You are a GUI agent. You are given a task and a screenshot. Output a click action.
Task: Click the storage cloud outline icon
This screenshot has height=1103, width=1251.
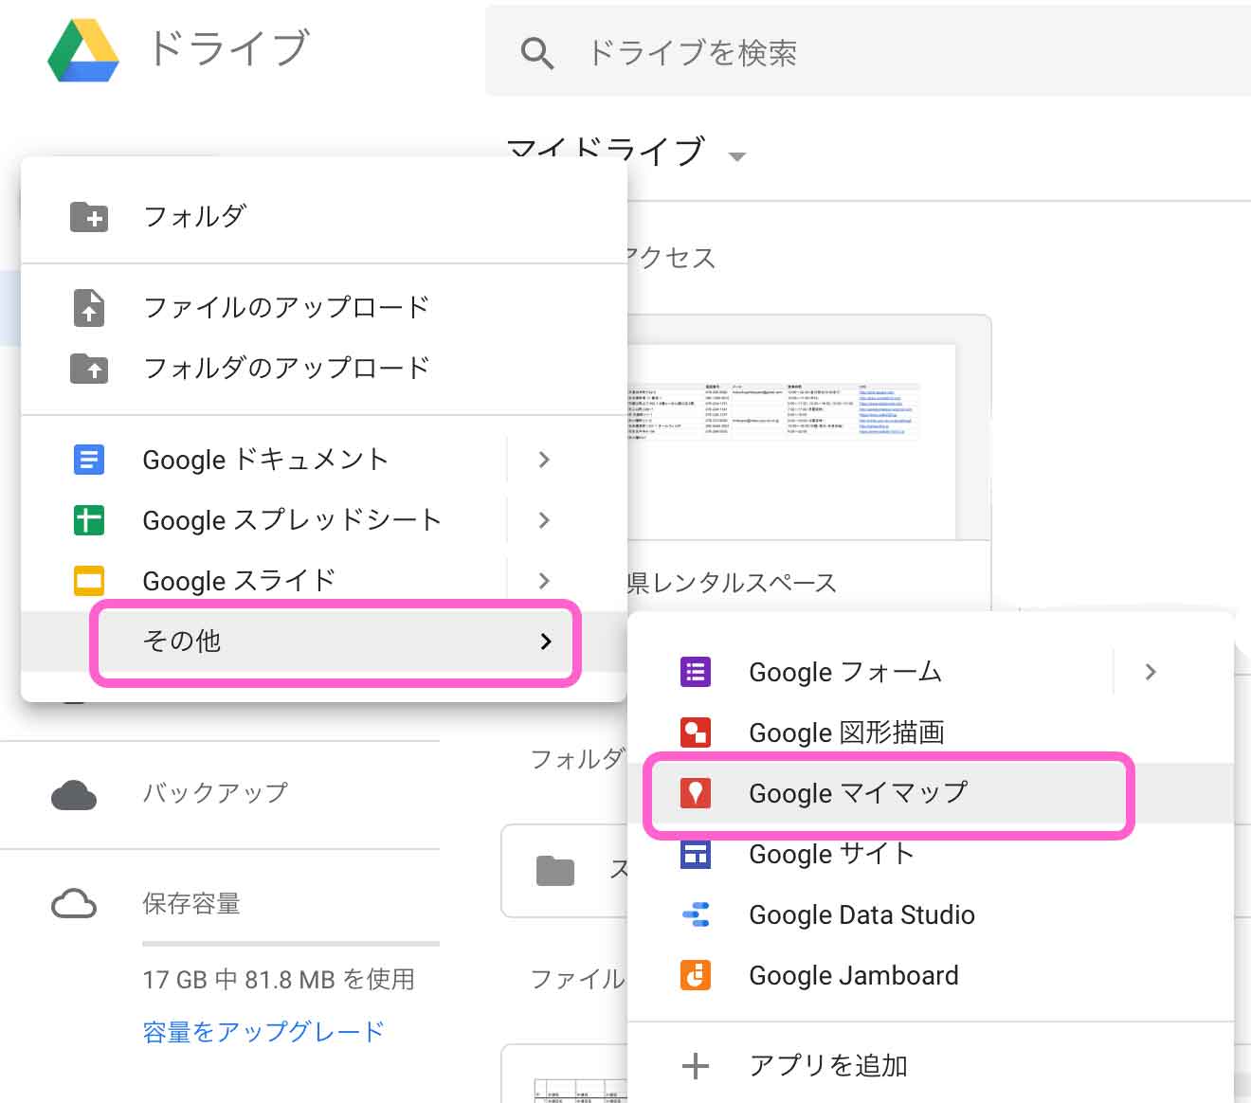coord(74,904)
